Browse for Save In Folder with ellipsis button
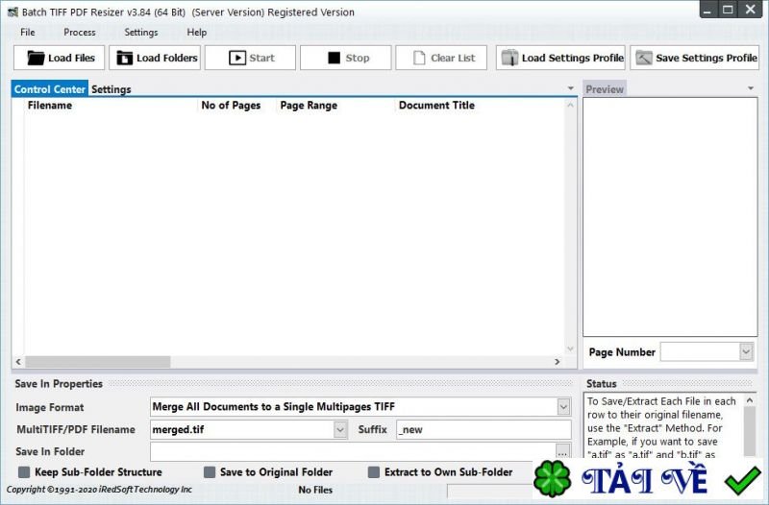Screen dimensions: 769x505 click(x=563, y=451)
